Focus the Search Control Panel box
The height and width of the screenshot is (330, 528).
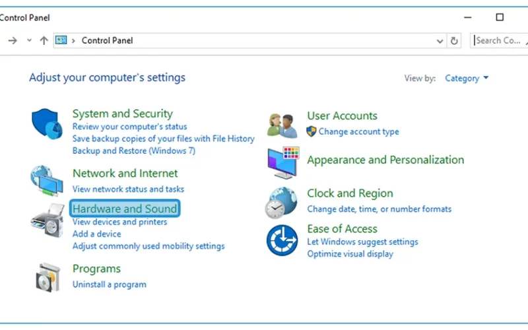click(499, 40)
